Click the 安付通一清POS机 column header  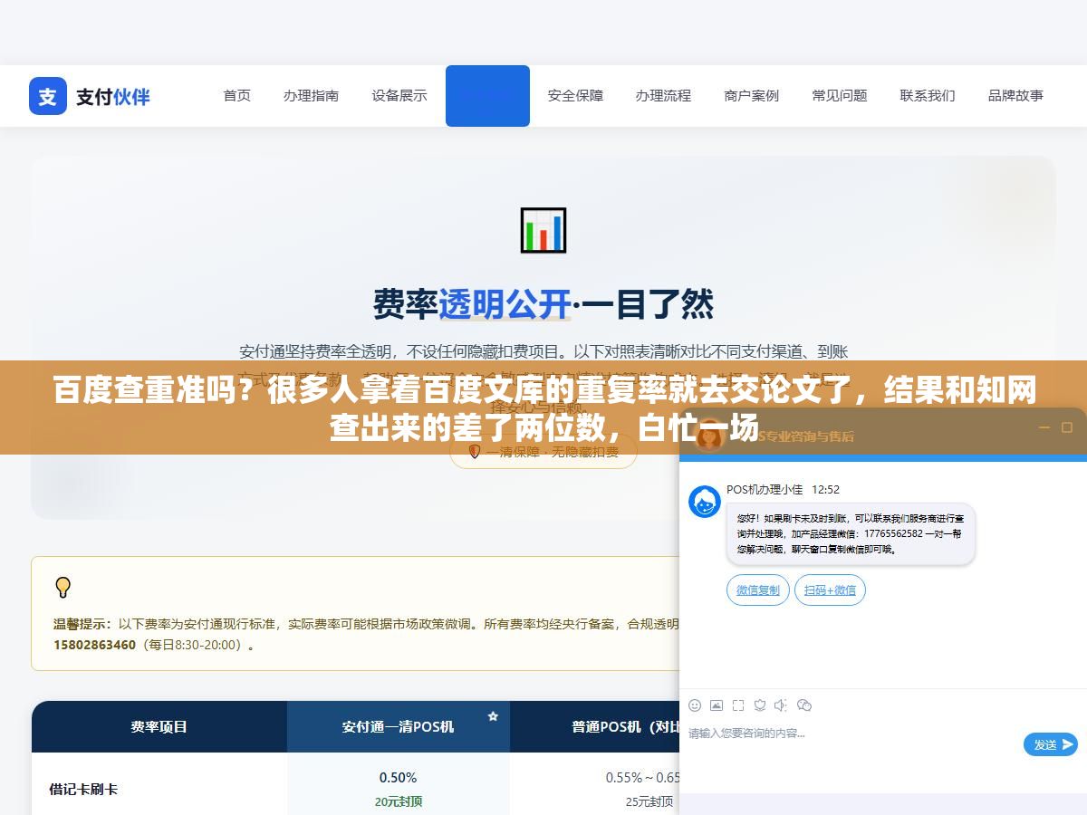(x=398, y=726)
